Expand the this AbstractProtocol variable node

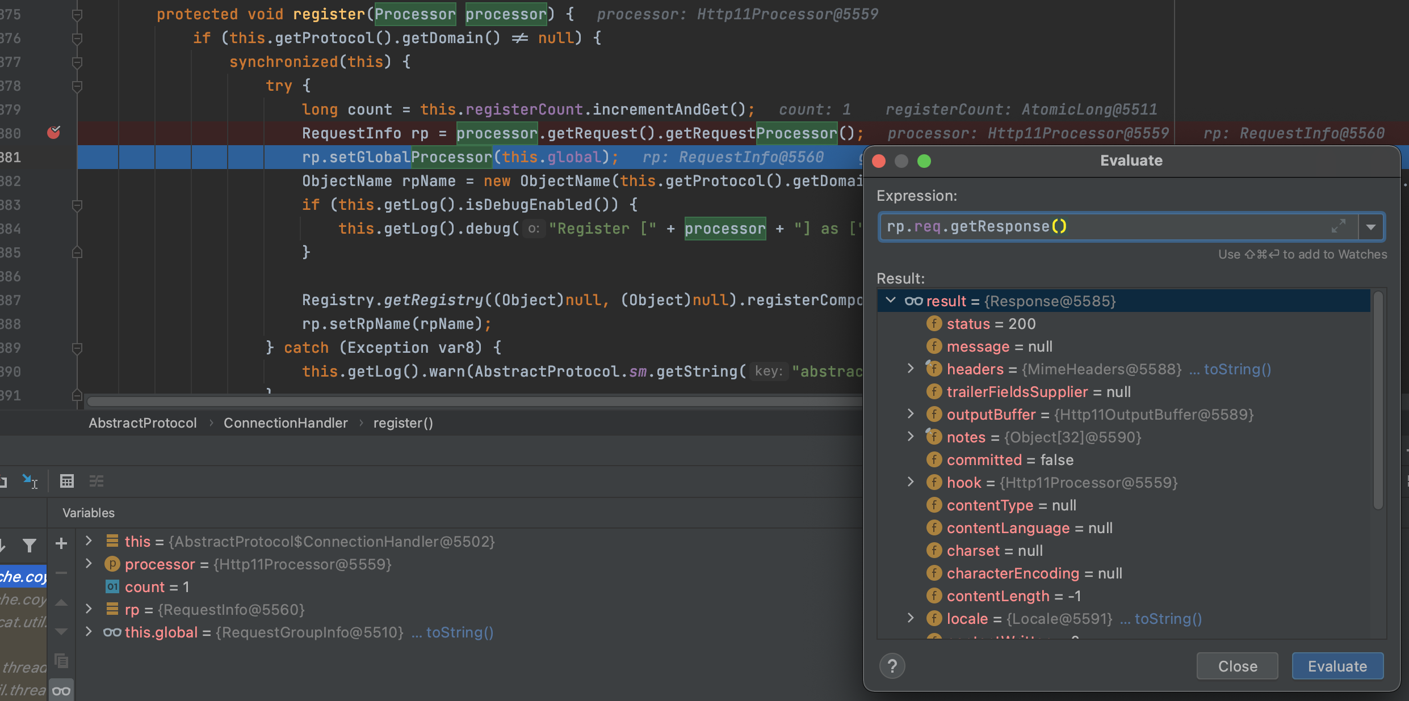87,540
